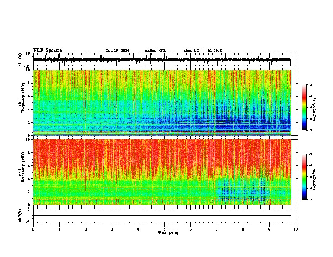
Task: Click the "8" tick on ch.1 frequency axis
Action: [29, 83]
